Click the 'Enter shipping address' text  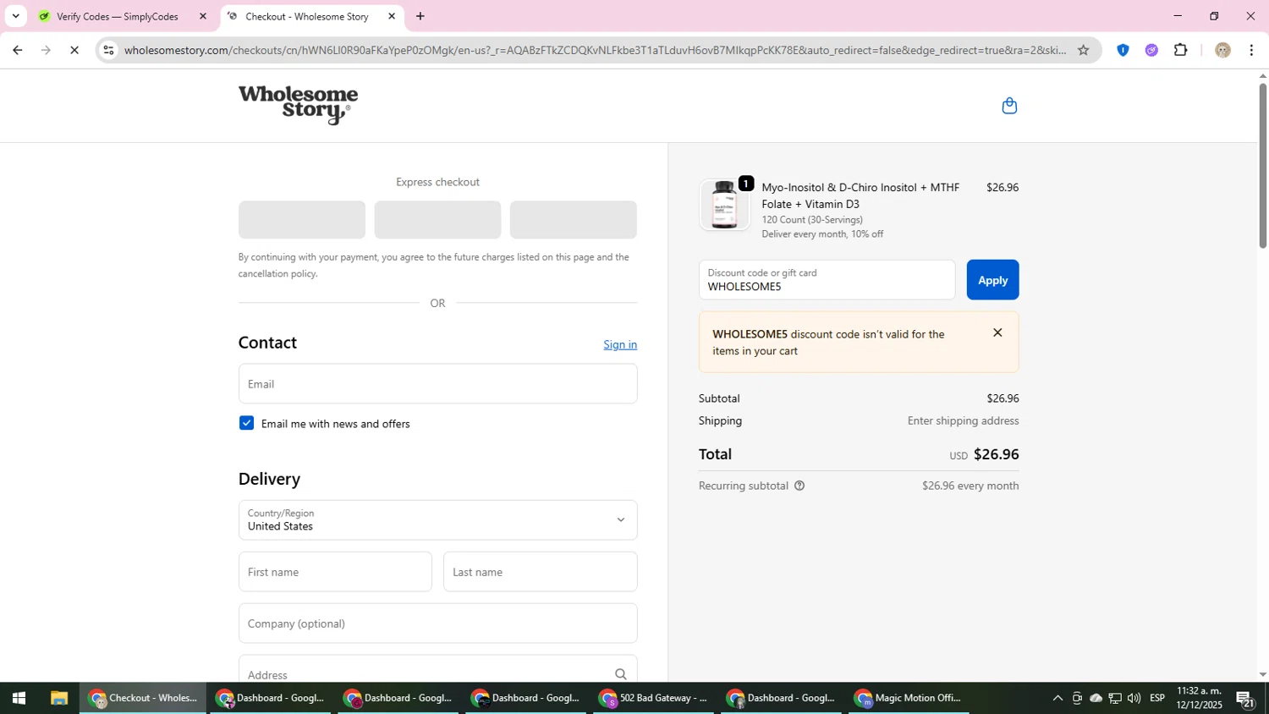click(963, 420)
